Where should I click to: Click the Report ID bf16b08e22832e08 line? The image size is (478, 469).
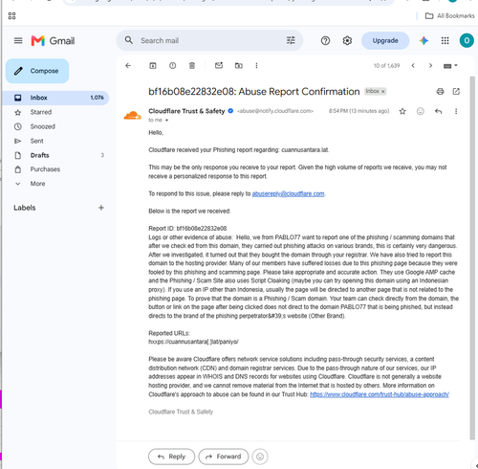187,229
